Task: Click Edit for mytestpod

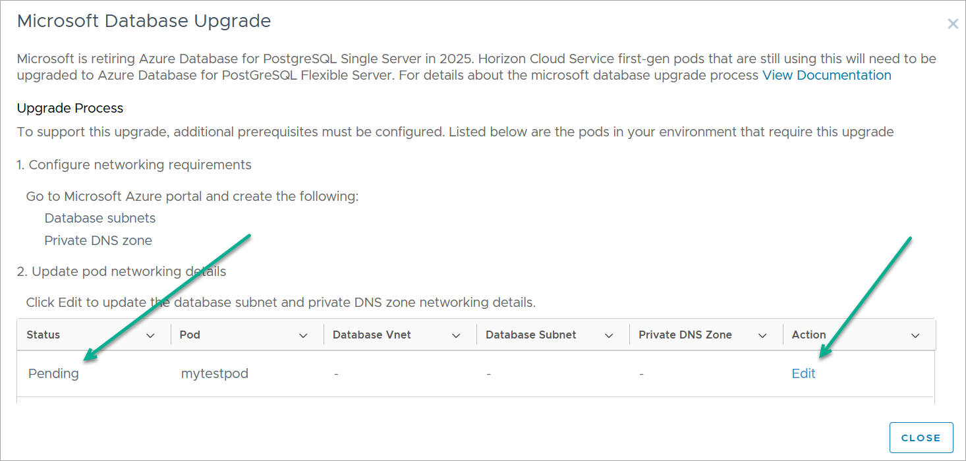Action: click(803, 373)
